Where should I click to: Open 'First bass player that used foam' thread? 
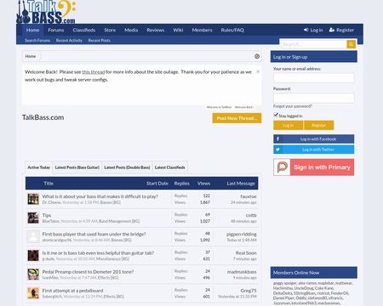click(94, 234)
